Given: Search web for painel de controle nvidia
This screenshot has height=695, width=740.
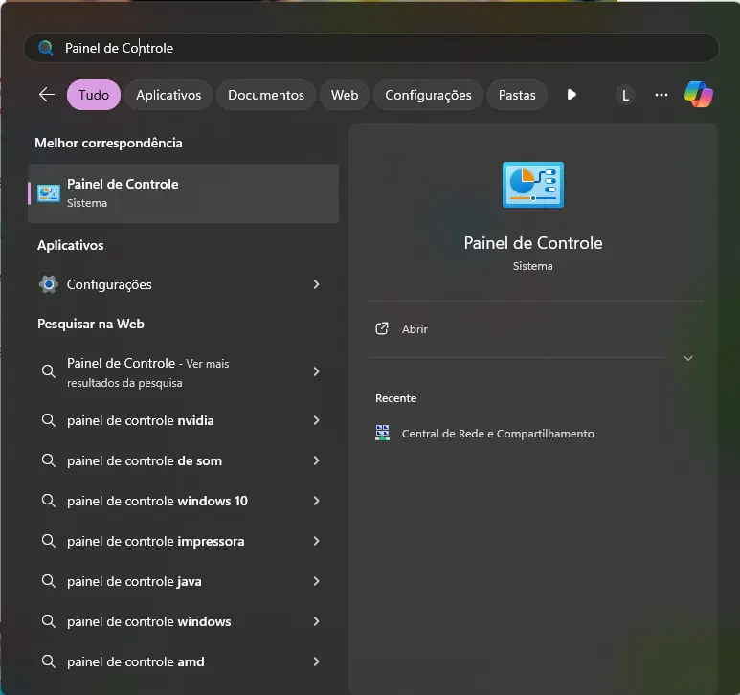Looking at the screenshot, I should pos(183,420).
